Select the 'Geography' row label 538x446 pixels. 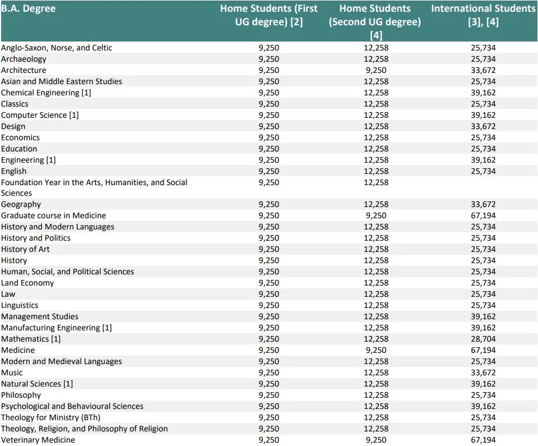[21, 204]
